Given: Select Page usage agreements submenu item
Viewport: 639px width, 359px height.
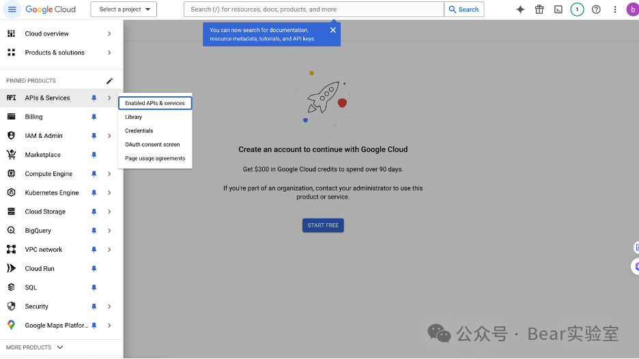Looking at the screenshot, I should pyautogui.click(x=155, y=158).
